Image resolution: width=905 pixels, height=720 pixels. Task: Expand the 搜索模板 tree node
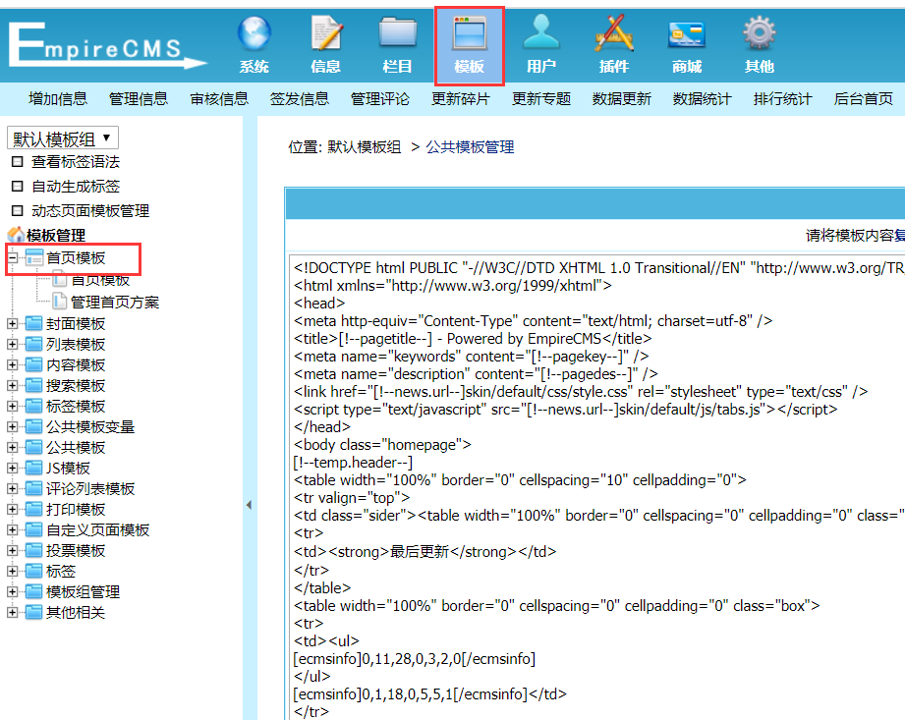[x=12, y=386]
